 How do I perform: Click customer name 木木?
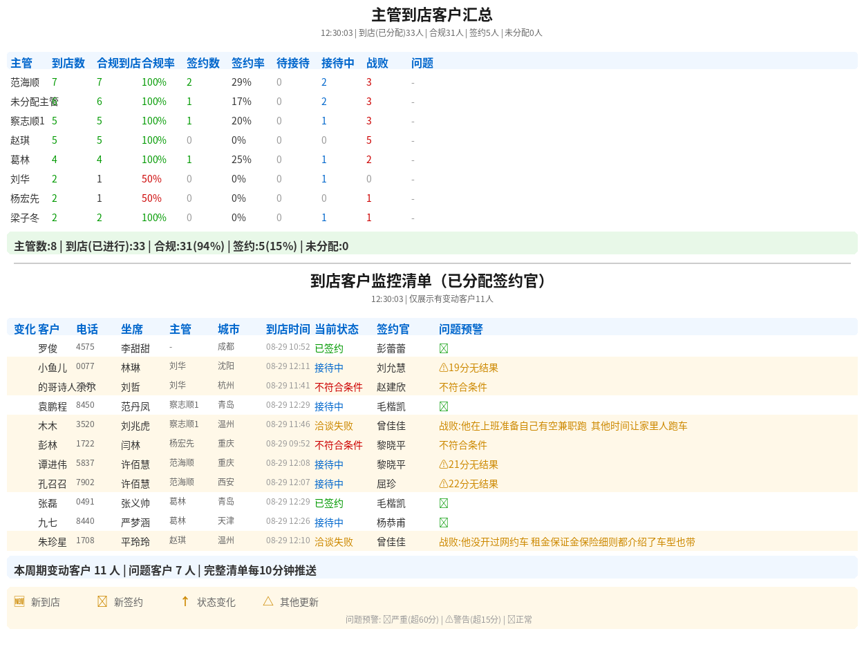click(x=48, y=426)
